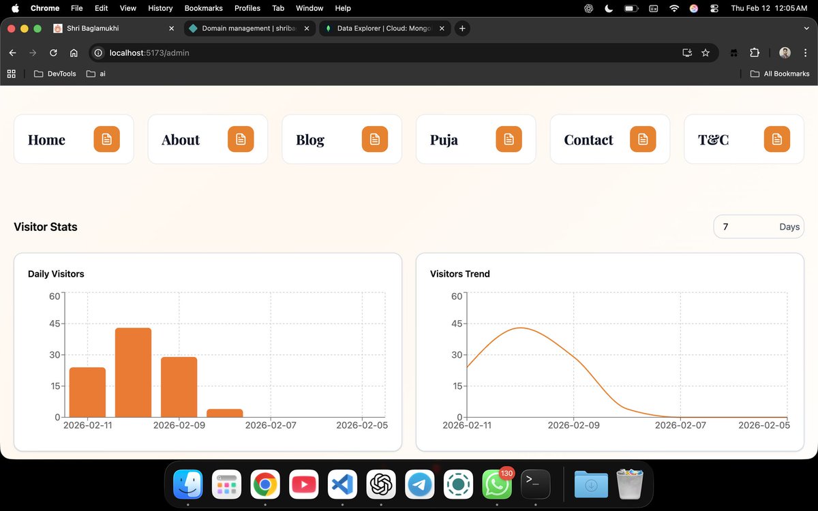Open the File menu
Screen dimensions: 818x511
77,8
